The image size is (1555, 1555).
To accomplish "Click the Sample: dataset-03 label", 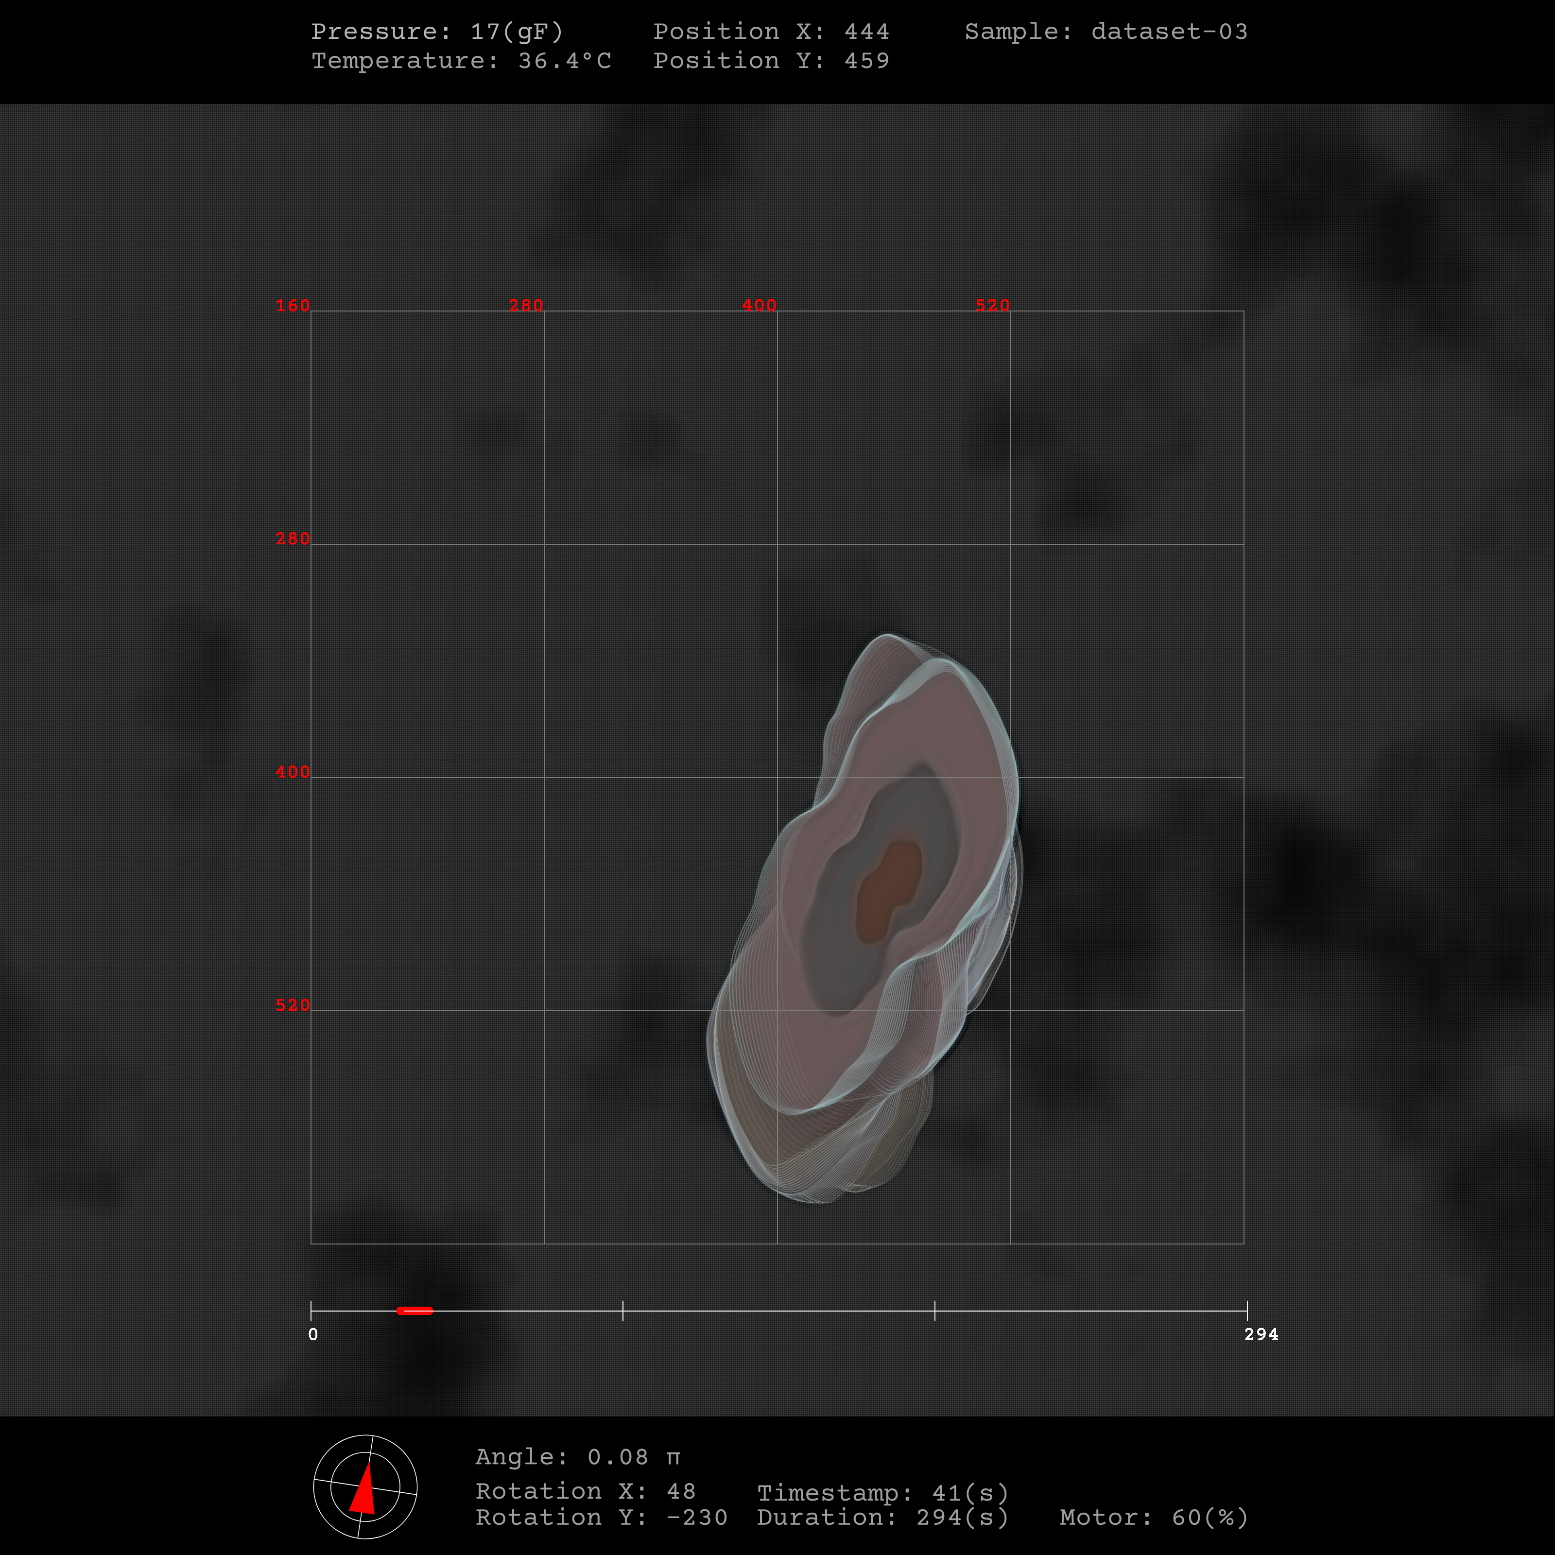I will [1106, 32].
